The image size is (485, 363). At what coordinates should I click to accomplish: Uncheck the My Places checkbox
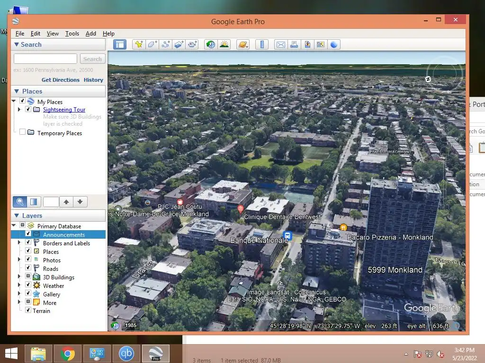(22, 101)
